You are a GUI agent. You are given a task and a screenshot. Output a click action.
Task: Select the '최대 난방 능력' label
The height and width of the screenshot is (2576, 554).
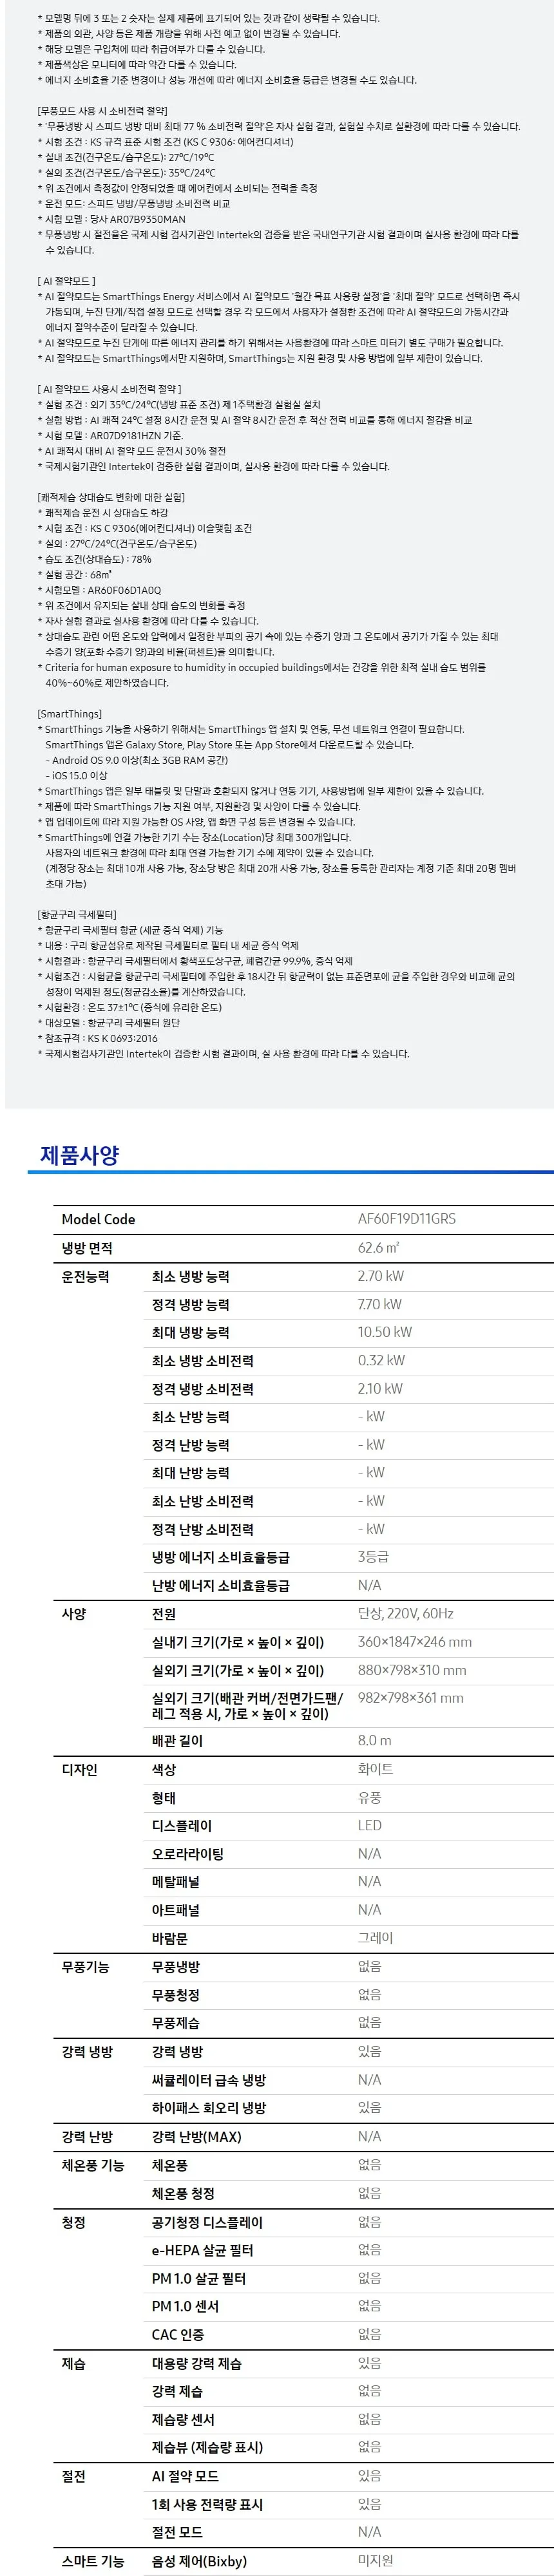tap(191, 1473)
